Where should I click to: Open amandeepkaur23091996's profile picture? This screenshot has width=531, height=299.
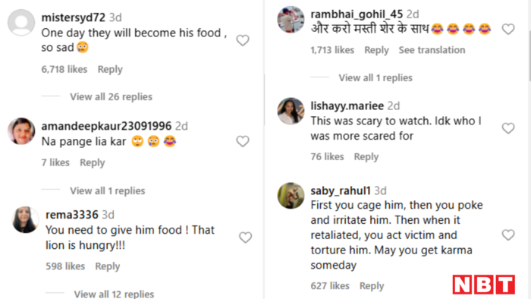tap(21, 131)
